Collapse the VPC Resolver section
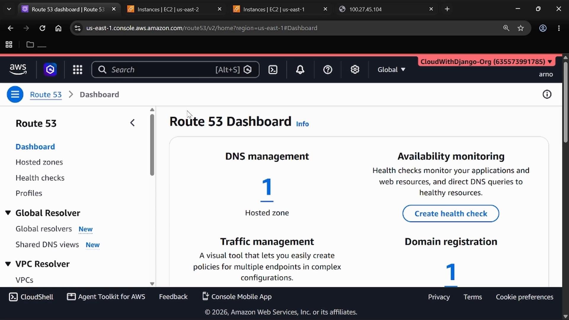The height and width of the screenshot is (320, 569). point(8,264)
